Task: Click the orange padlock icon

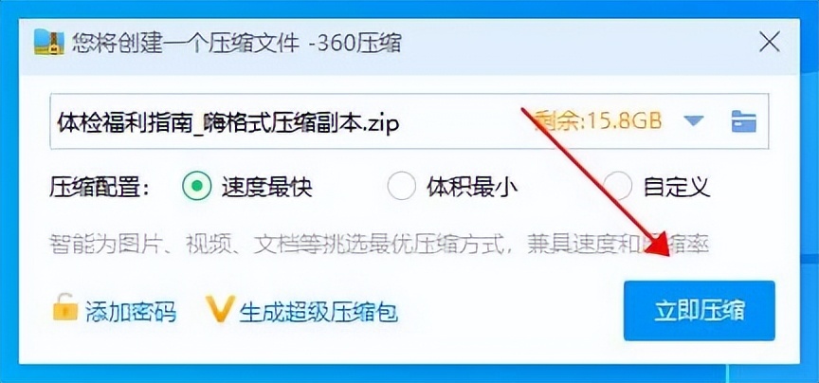Action: (x=64, y=308)
